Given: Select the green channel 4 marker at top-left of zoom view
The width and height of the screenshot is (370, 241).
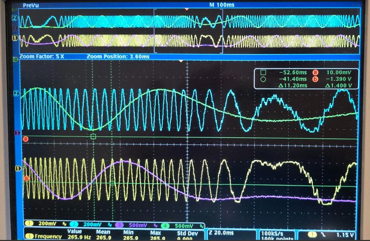Looking at the screenshot, I should click(x=15, y=59).
